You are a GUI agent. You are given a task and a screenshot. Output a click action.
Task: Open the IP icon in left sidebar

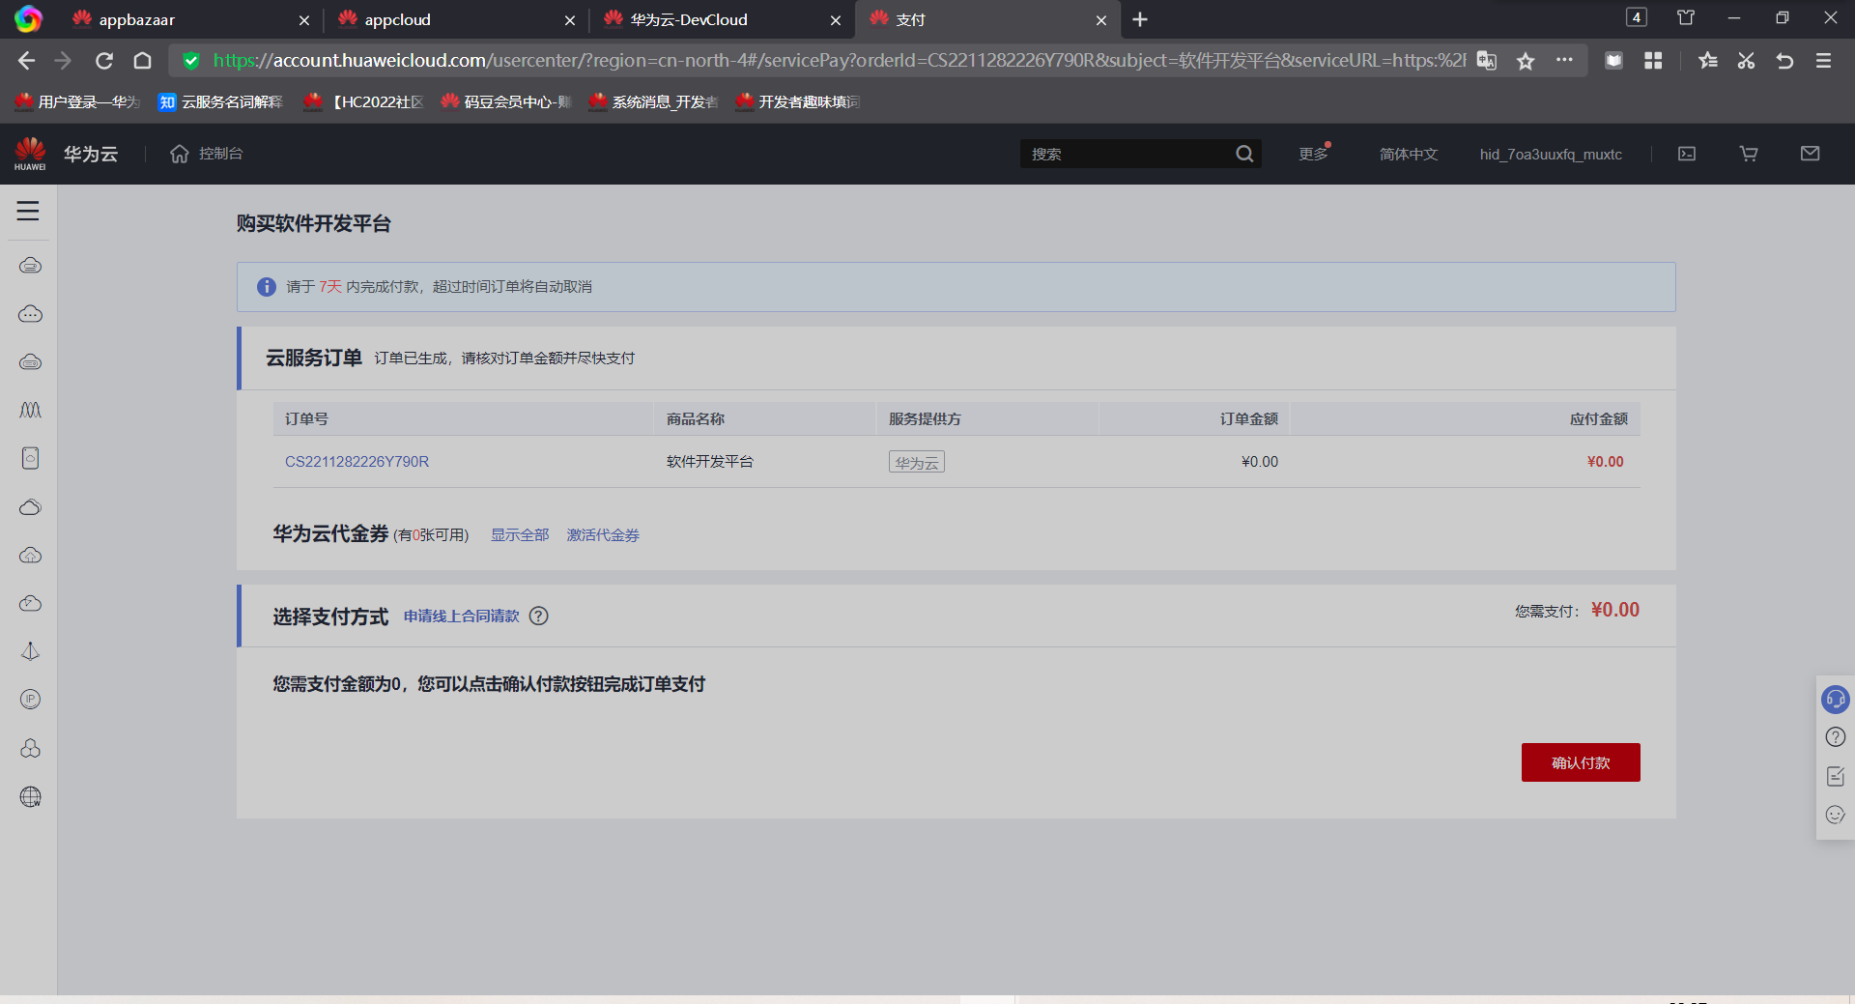pos(31,700)
